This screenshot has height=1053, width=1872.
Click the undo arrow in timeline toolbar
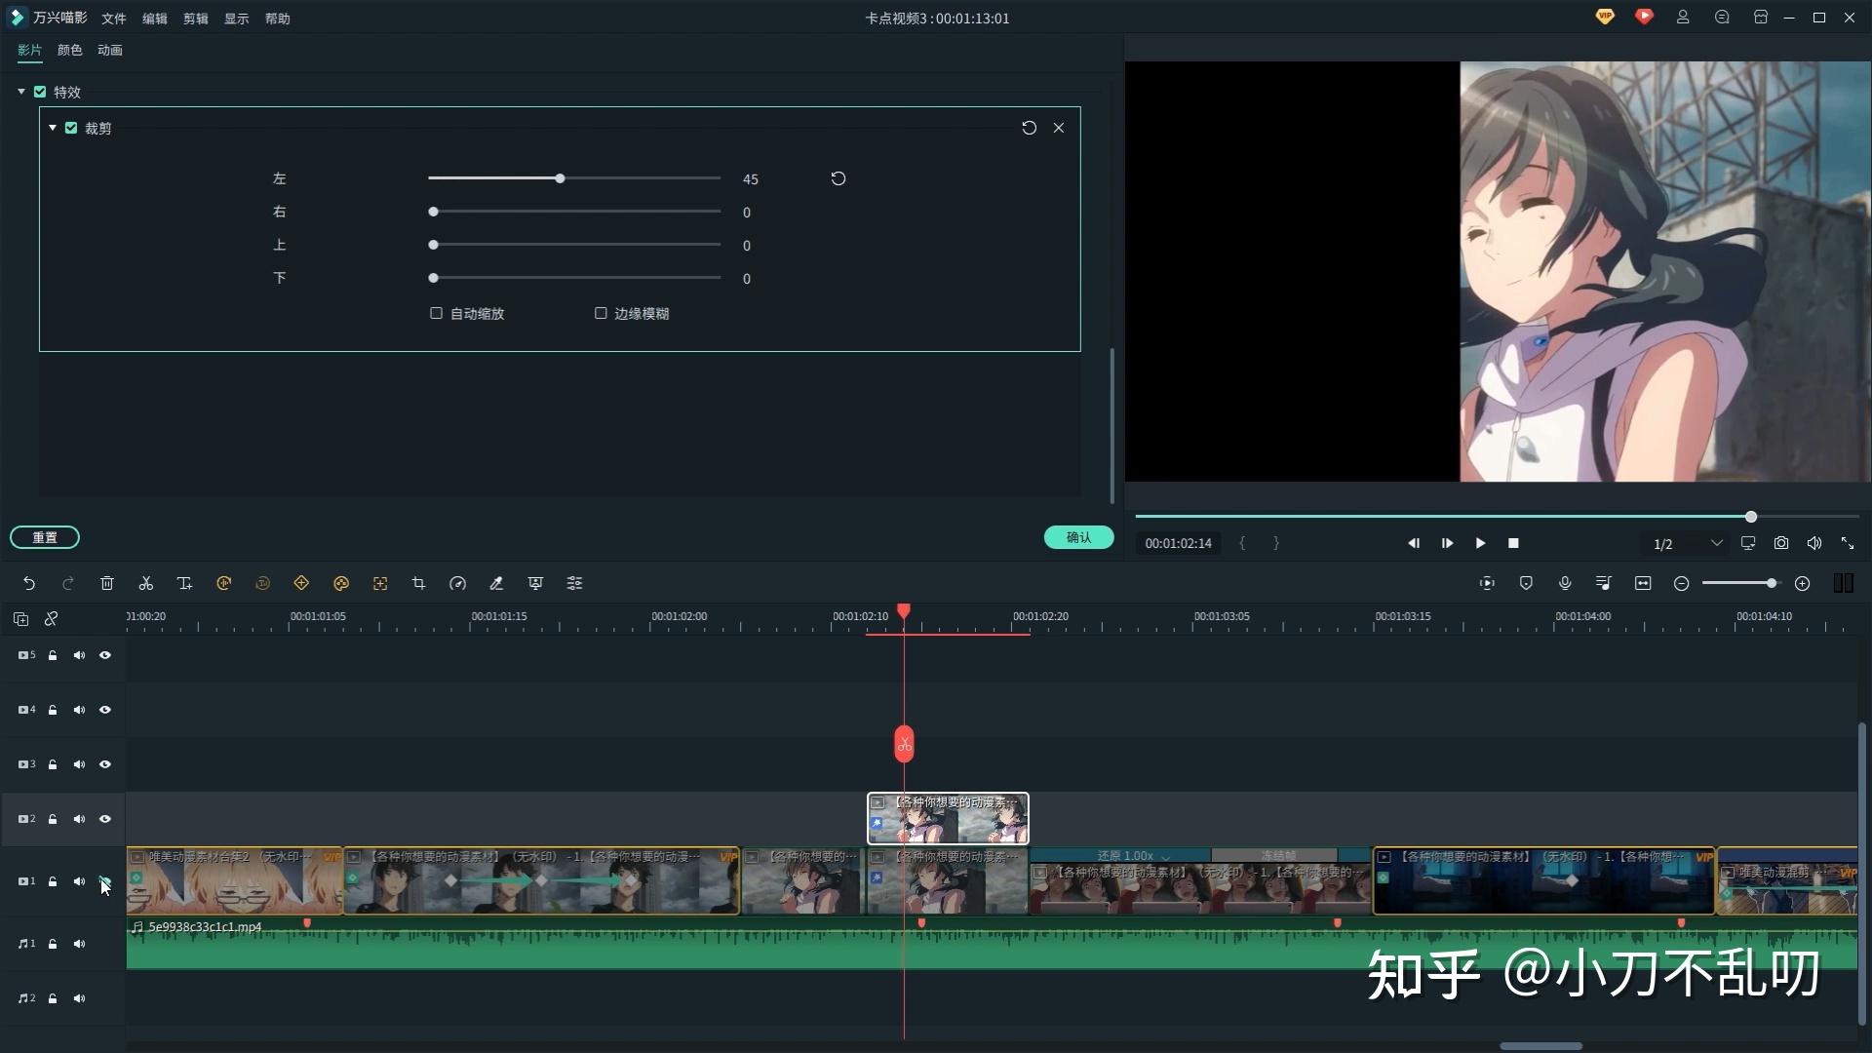pos(29,583)
